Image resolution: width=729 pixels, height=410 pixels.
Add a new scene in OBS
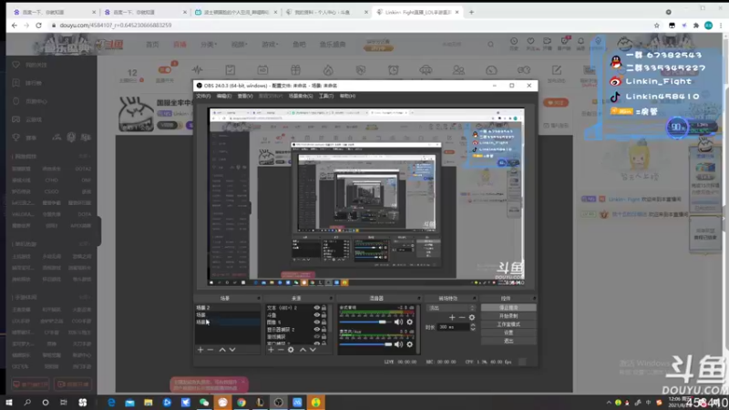coord(200,350)
